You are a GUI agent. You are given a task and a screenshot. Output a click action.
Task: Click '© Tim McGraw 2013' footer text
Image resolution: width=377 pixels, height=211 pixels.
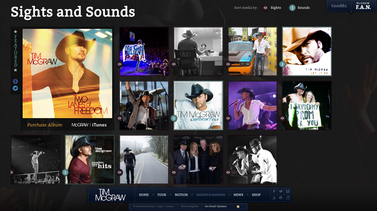point(144,206)
